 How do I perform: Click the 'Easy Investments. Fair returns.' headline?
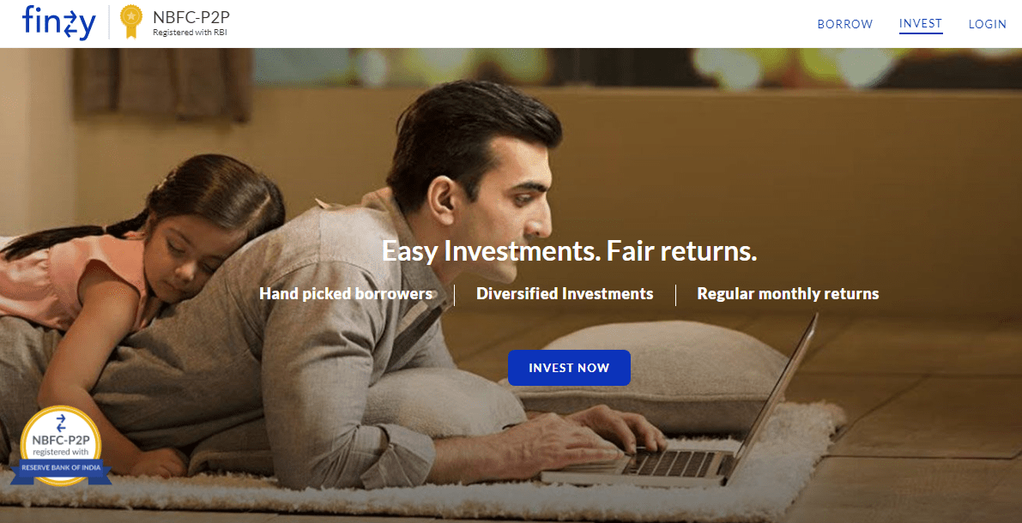coord(569,251)
